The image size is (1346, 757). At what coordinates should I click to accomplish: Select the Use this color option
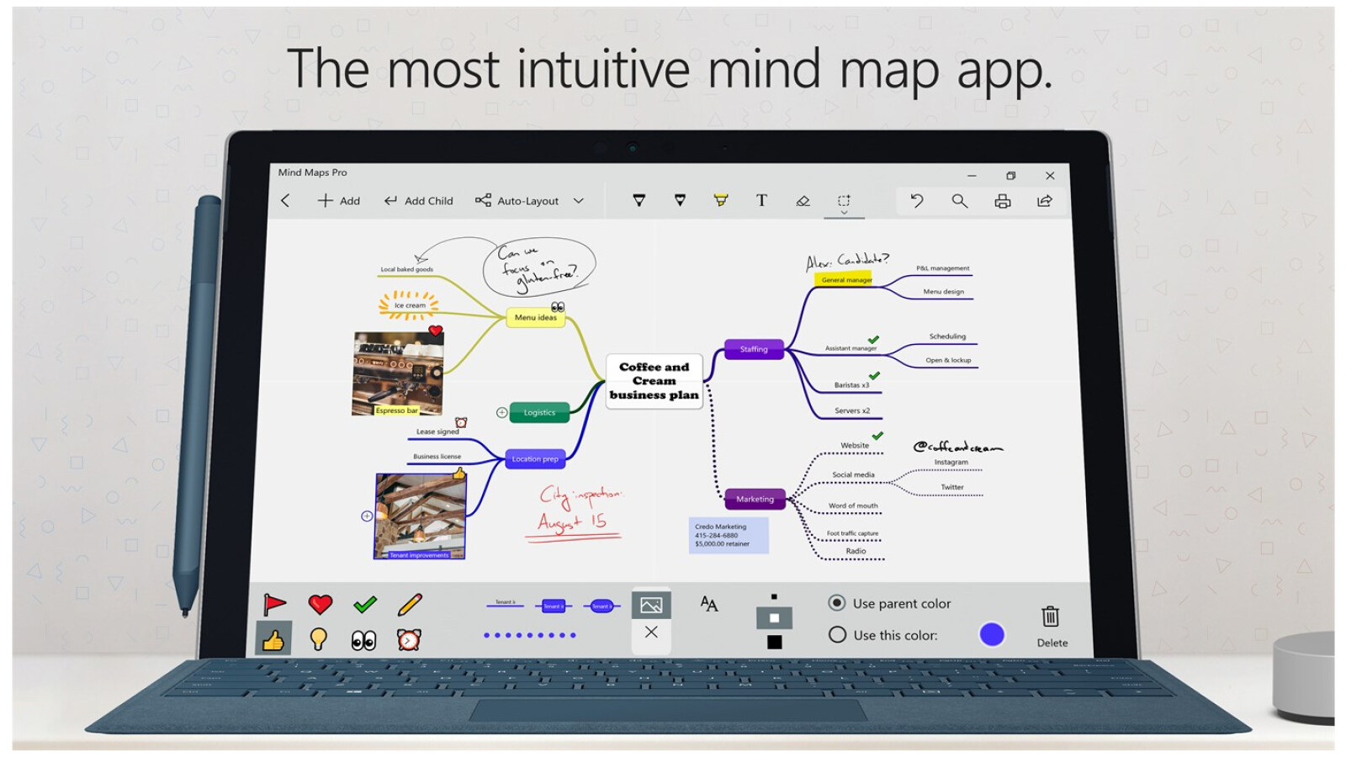coord(837,636)
